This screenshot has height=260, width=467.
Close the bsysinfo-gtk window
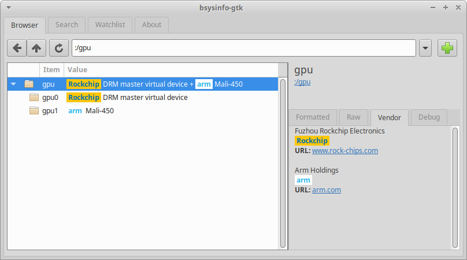pos(458,8)
